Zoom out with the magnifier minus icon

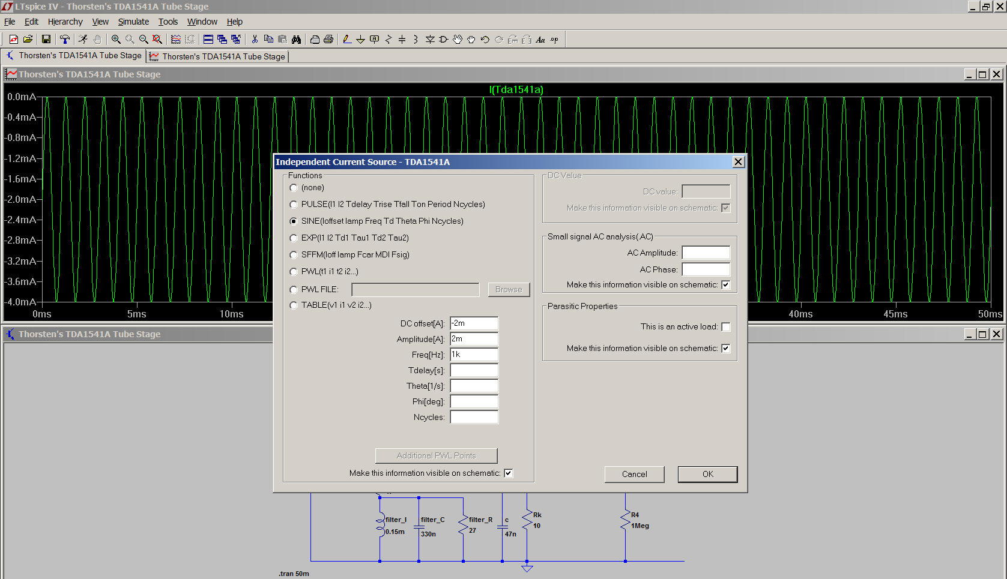[144, 40]
